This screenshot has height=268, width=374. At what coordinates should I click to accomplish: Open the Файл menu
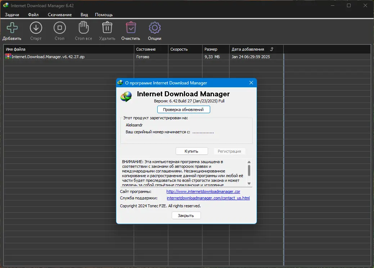tap(33, 15)
